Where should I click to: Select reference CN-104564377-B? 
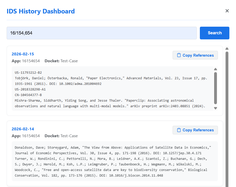pos(28,95)
